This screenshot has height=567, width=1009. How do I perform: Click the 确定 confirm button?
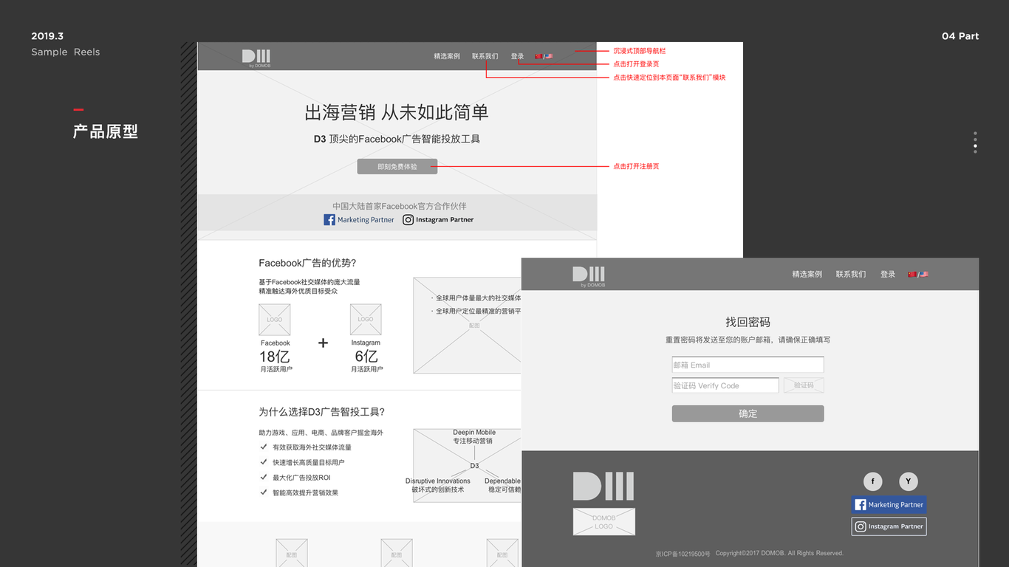[748, 413]
